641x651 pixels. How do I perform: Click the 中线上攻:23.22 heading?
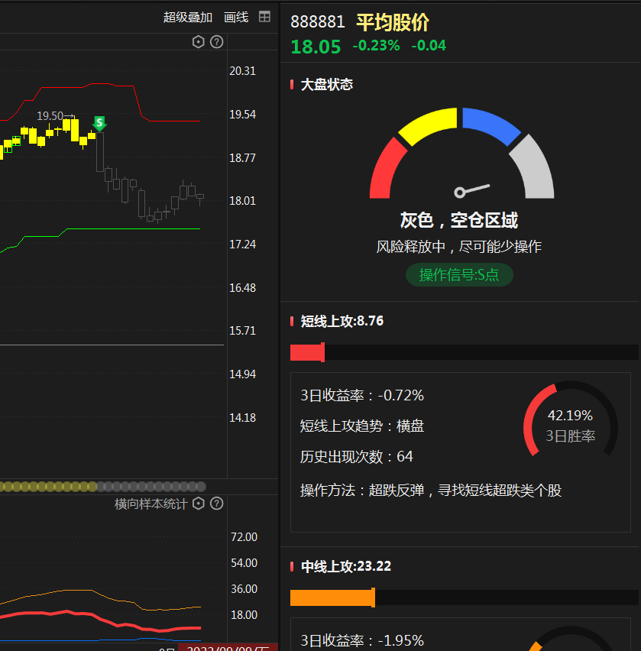(346, 566)
